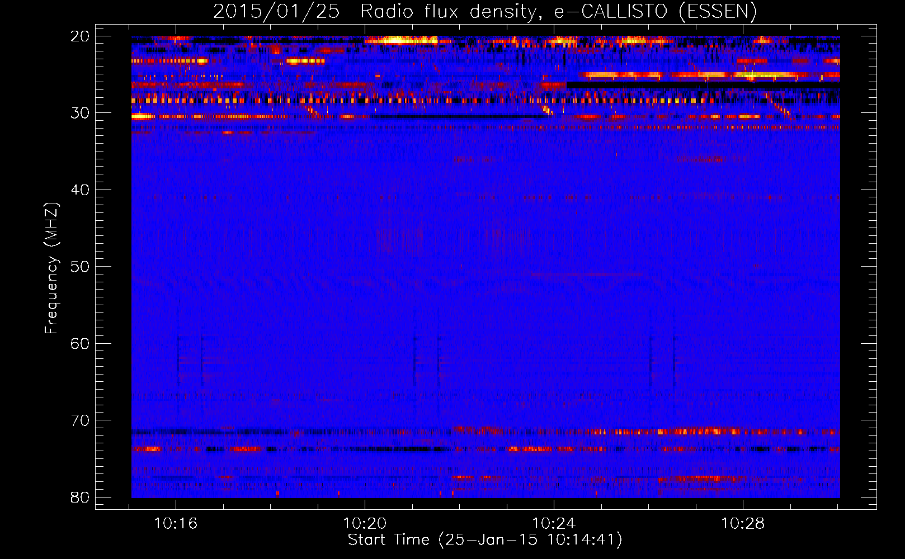Viewport: 905px width, 559px height.
Task: Click the 'Start Time (25-Jan-15 10:14:41)' label
Action: click(485, 540)
